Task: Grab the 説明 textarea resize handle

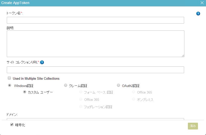Action: tap(183, 56)
